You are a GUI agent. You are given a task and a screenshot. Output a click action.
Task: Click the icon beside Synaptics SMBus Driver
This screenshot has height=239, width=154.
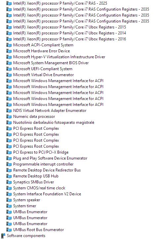pos(9,182)
